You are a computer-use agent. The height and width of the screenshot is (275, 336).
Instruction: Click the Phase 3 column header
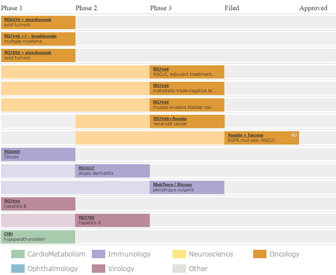[x=161, y=8]
